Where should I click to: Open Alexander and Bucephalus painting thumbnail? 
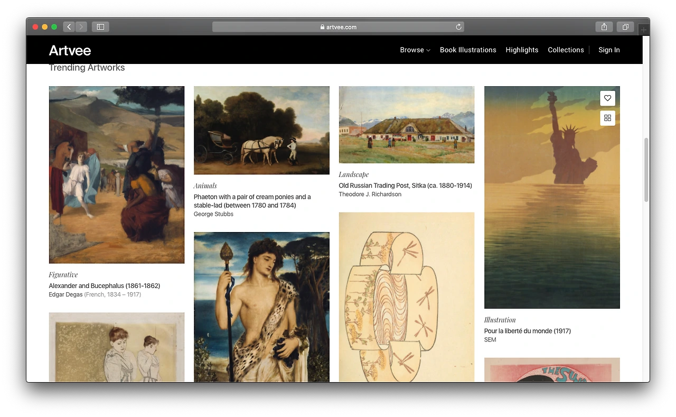point(117,175)
